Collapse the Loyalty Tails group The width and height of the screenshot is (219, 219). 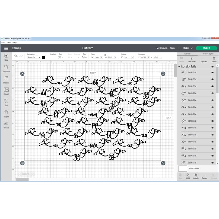(179, 67)
